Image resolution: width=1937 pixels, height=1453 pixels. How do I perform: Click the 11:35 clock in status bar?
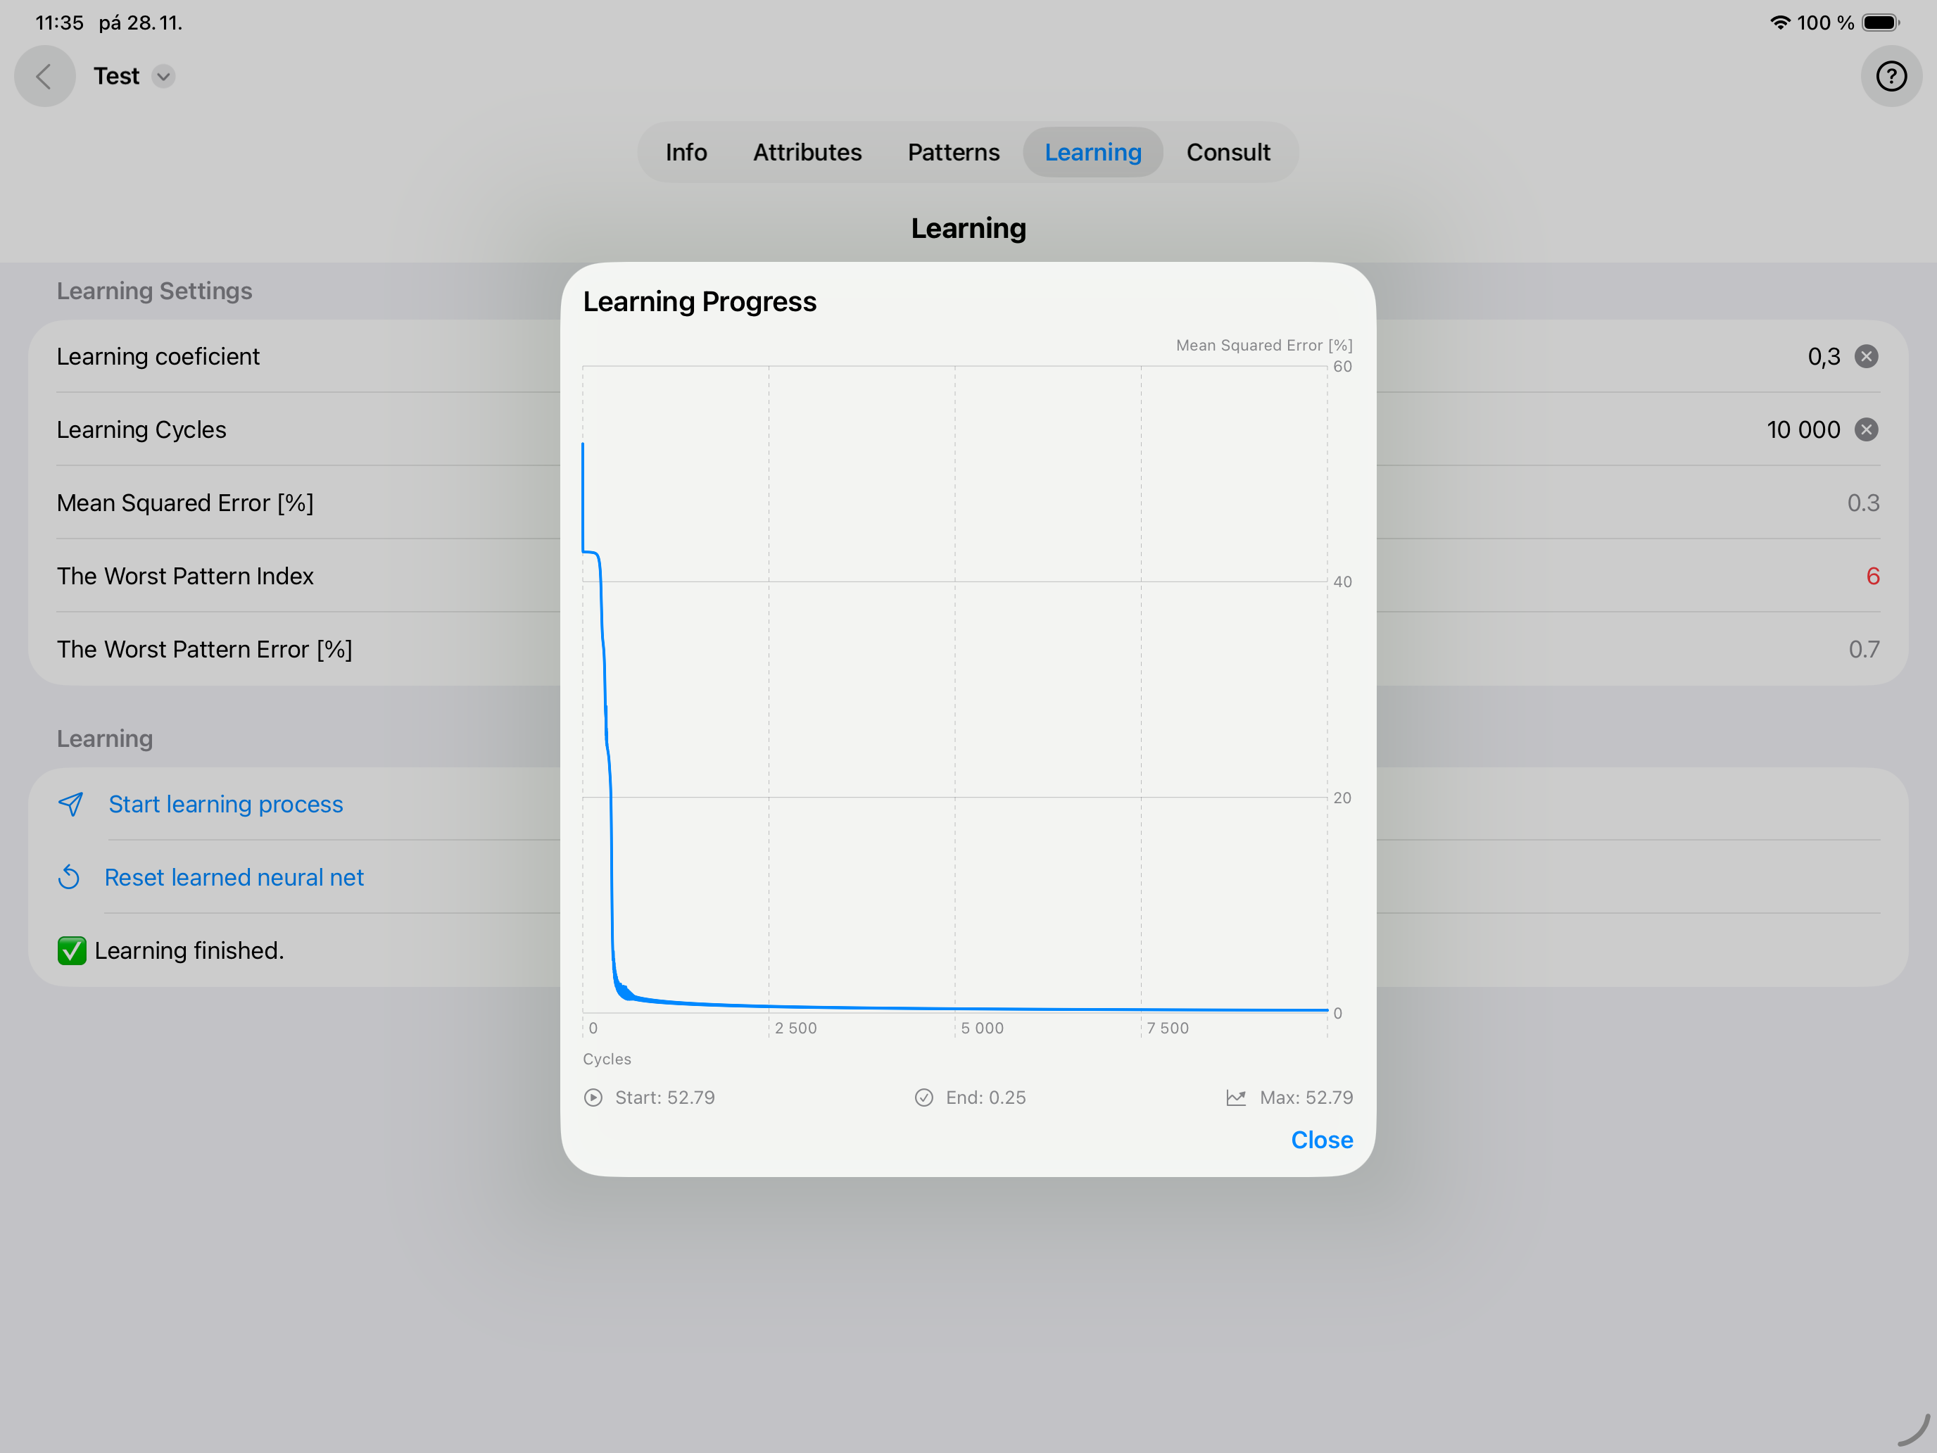tap(60, 23)
